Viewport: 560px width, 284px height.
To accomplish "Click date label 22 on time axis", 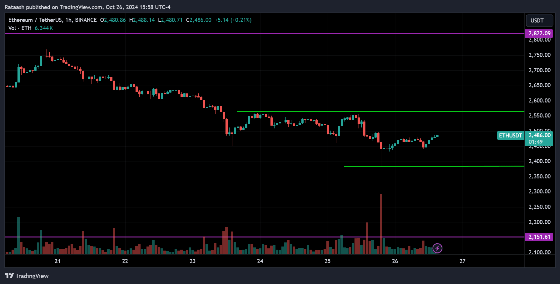I will pyautogui.click(x=125, y=261).
